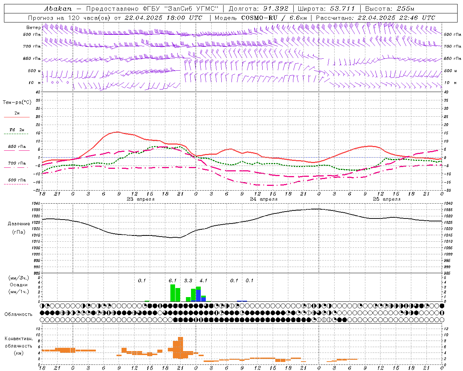Click the "Ветер" wind section label
463x371 pixels.
coord(33,28)
